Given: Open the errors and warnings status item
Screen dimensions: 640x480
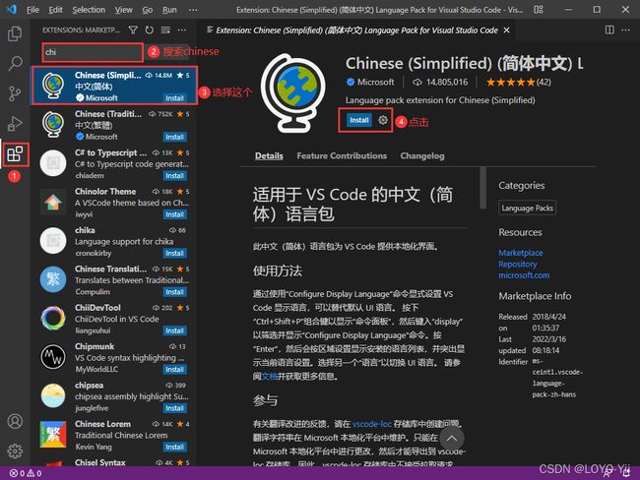Looking at the screenshot, I should tap(26, 473).
